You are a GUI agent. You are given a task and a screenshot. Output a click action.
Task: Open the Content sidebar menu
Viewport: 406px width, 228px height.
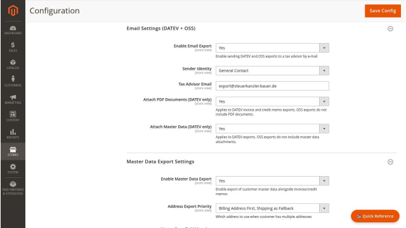click(13, 117)
